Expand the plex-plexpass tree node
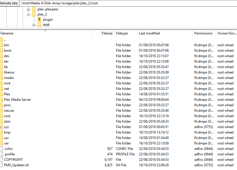This screenshot has height=170, width=237. coord(28,9)
